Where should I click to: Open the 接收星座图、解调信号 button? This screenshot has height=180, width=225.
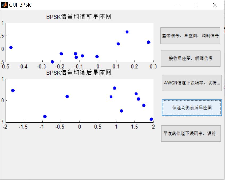[x=191, y=58]
